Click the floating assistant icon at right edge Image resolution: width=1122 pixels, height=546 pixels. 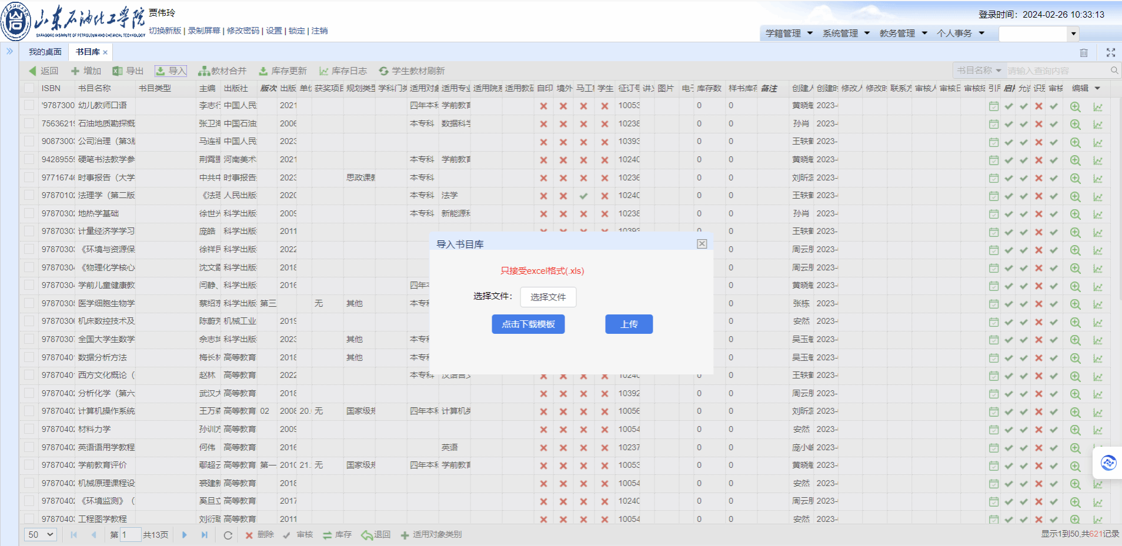(x=1108, y=463)
